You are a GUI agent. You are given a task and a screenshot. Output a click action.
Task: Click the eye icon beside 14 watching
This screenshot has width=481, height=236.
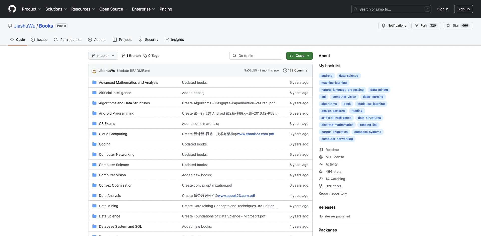[x=321, y=179]
